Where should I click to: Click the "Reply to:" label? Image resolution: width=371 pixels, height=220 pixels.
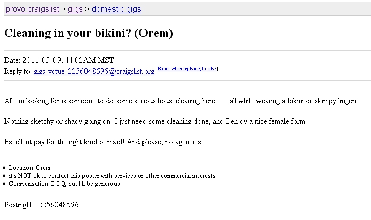(18, 71)
